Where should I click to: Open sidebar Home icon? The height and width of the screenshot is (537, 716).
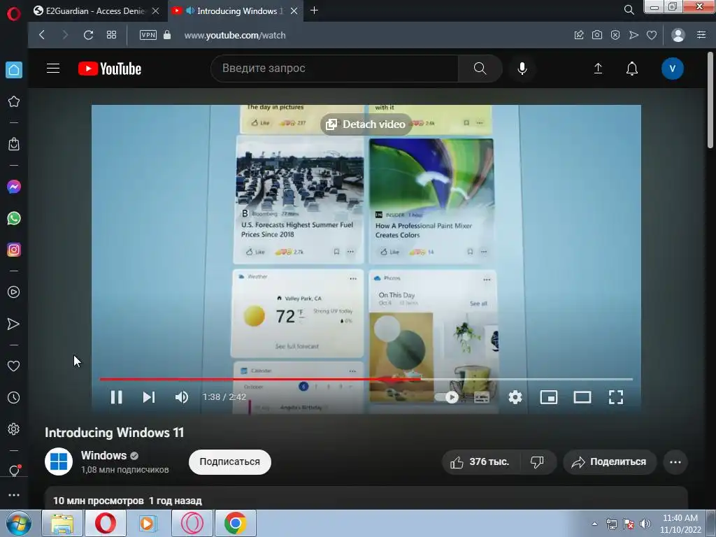pyautogui.click(x=14, y=70)
